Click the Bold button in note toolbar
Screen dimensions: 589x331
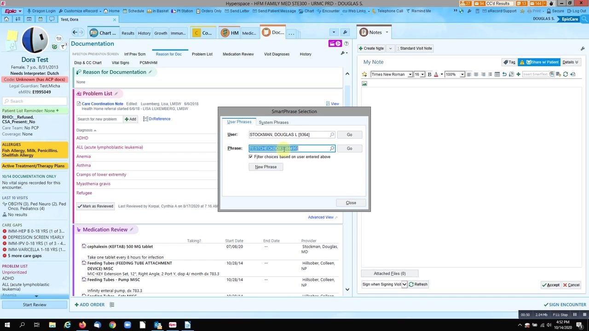pos(429,74)
